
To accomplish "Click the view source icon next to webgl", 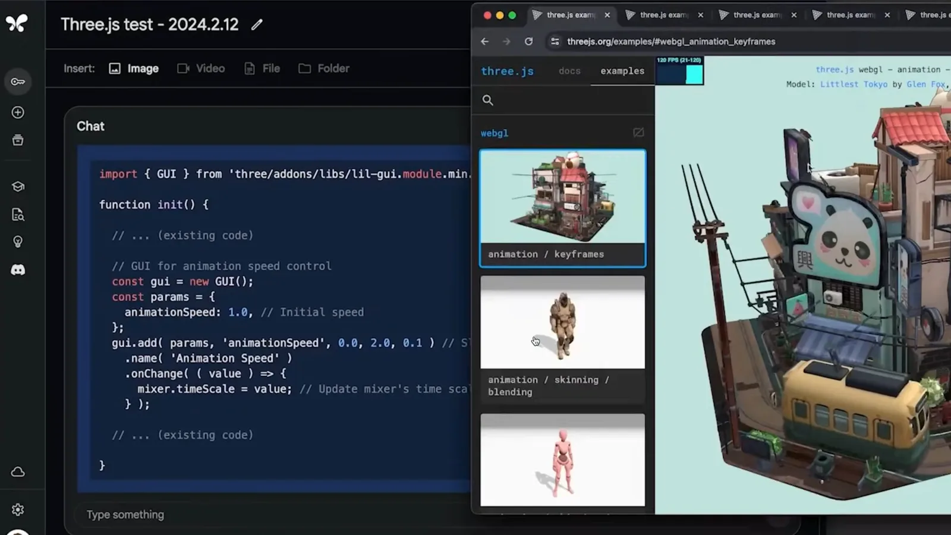I will click(638, 133).
